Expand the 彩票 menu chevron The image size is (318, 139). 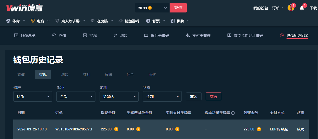164,21
